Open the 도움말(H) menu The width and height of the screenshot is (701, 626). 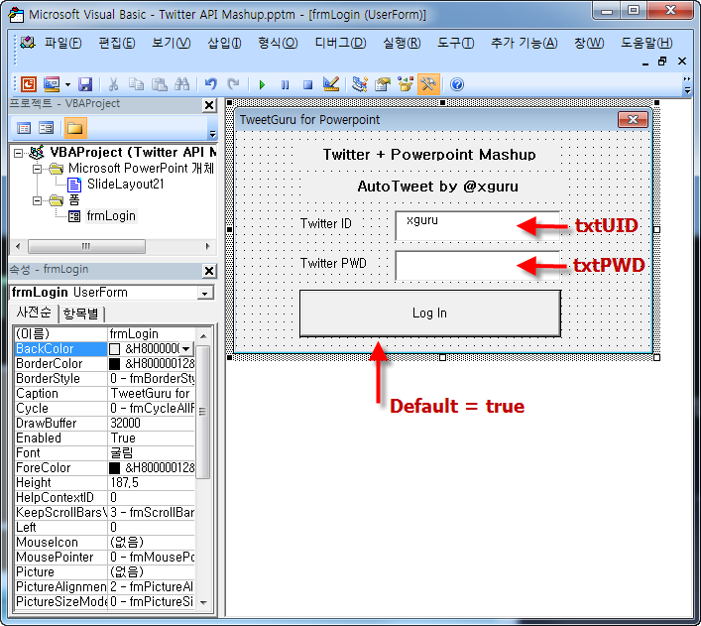coord(646,43)
